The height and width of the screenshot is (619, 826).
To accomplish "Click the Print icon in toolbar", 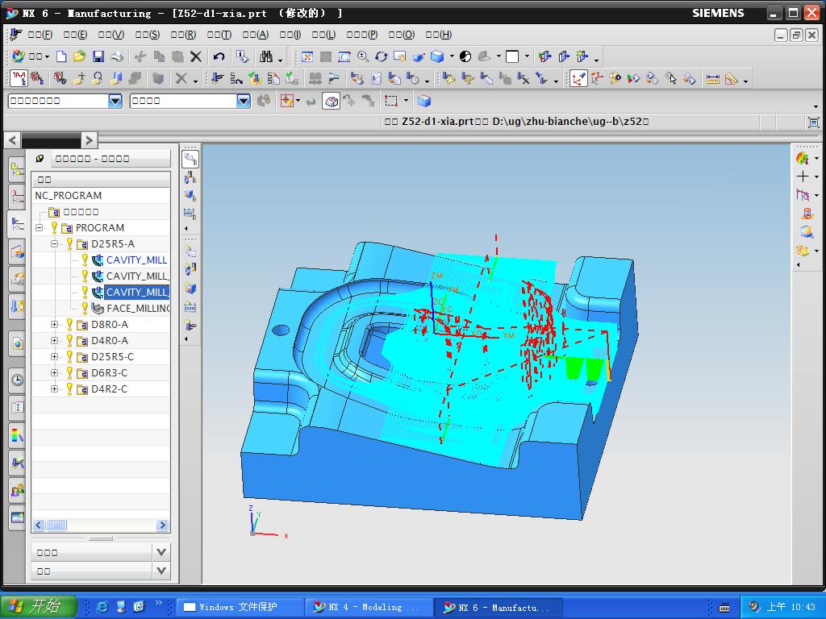I will (117, 56).
